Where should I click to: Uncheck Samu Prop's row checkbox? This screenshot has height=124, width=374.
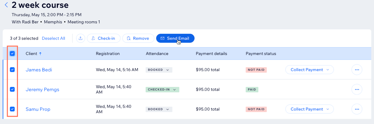(x=12, y=109)
